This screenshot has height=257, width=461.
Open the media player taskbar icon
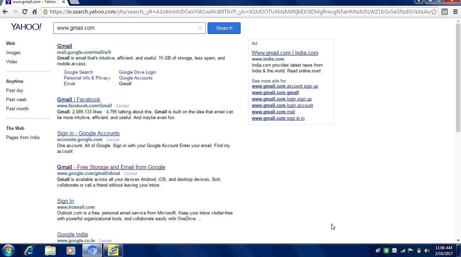tap(71, 251)
